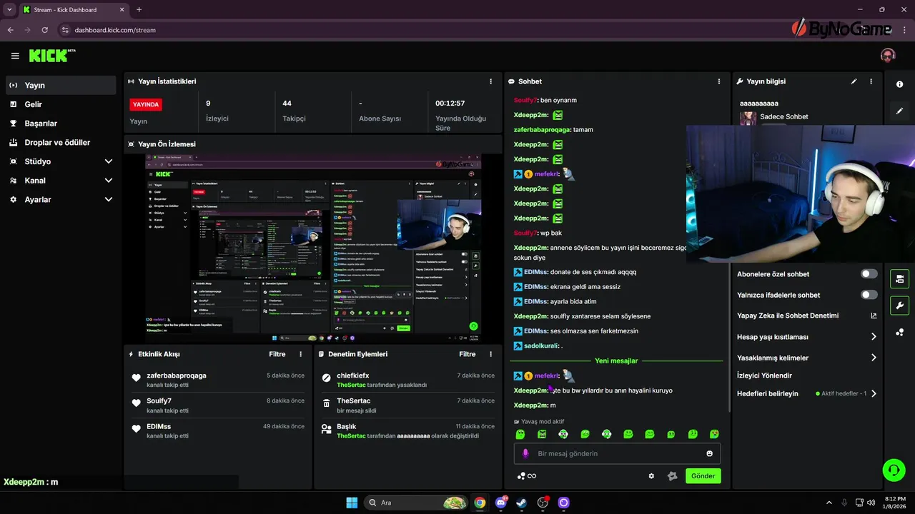Open Denetim Eylemleri panel three-dot menu
Viewport: 915px width, 514px height.
point(490,354)
